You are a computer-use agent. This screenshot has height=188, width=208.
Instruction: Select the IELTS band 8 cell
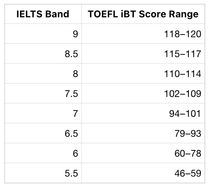click(43, 73)
